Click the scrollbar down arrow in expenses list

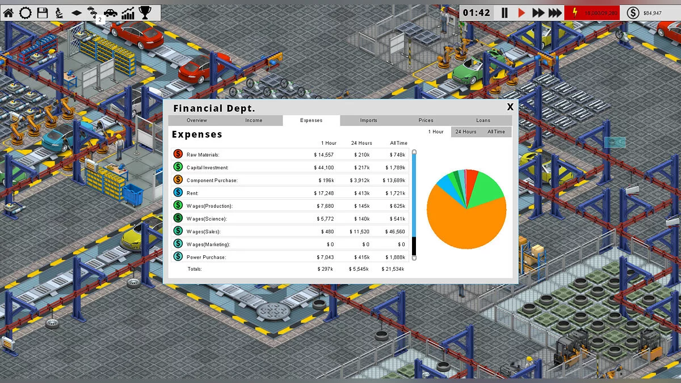(414, 258)
